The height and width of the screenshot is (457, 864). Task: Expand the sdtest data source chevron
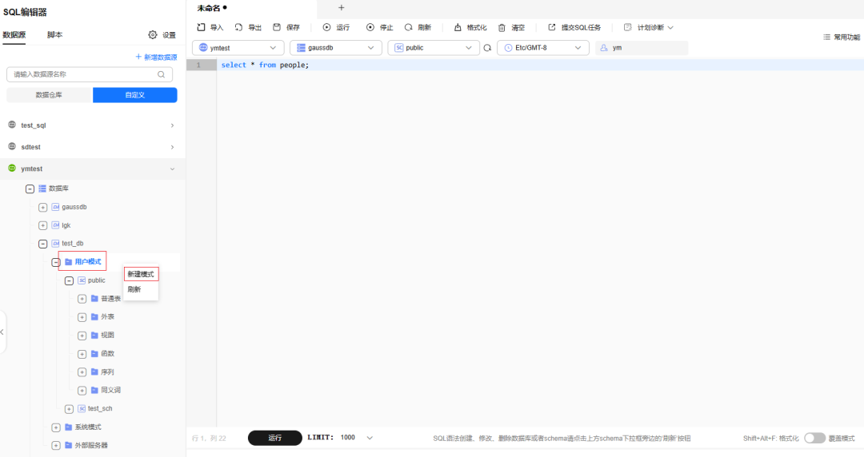click(173, 147)
